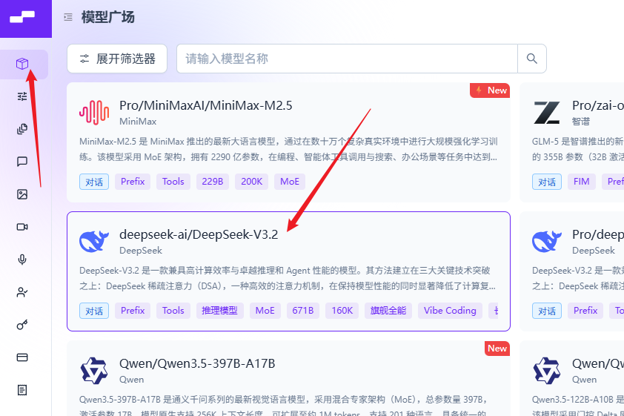The width and height of the screenshot is (624, 416).
Task: Open the credit card billing icon in sidebar
Action: 22,357
